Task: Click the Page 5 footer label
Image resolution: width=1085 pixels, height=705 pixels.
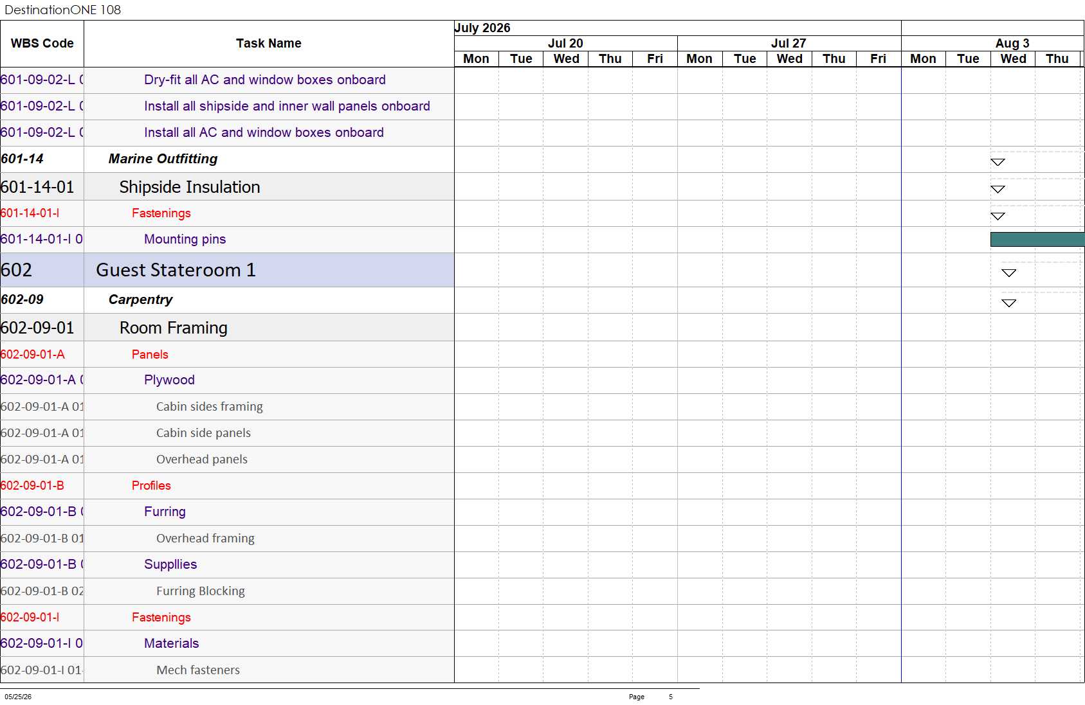Action: click(651, 697)
